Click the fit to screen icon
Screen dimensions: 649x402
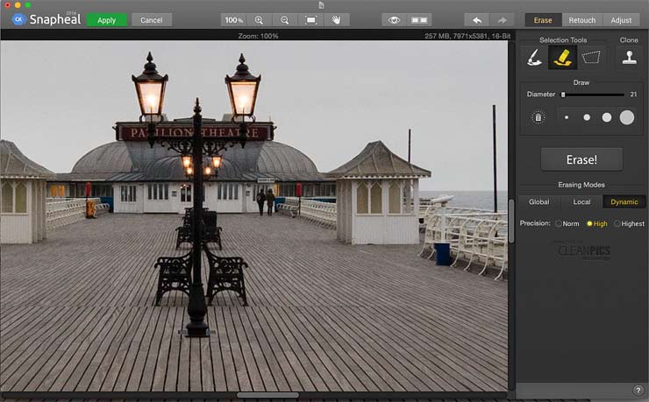click(310, 20)
